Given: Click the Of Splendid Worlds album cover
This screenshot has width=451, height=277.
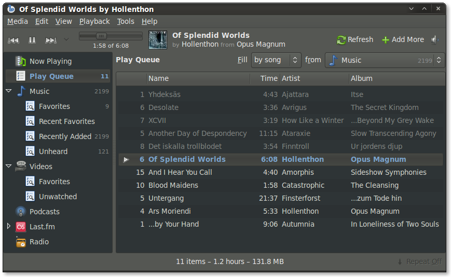Looking at the screenshot, I should (x=158, y=40).
